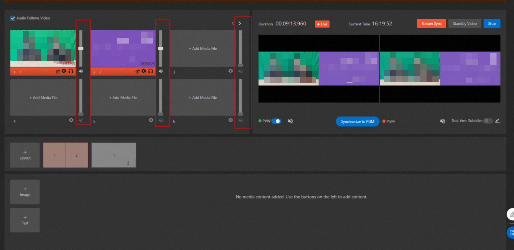Add an Image overlay

(x=25, y=192)
